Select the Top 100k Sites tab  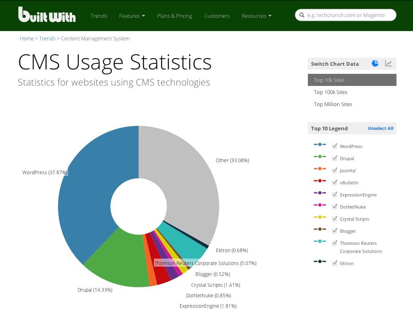[352, 92]
